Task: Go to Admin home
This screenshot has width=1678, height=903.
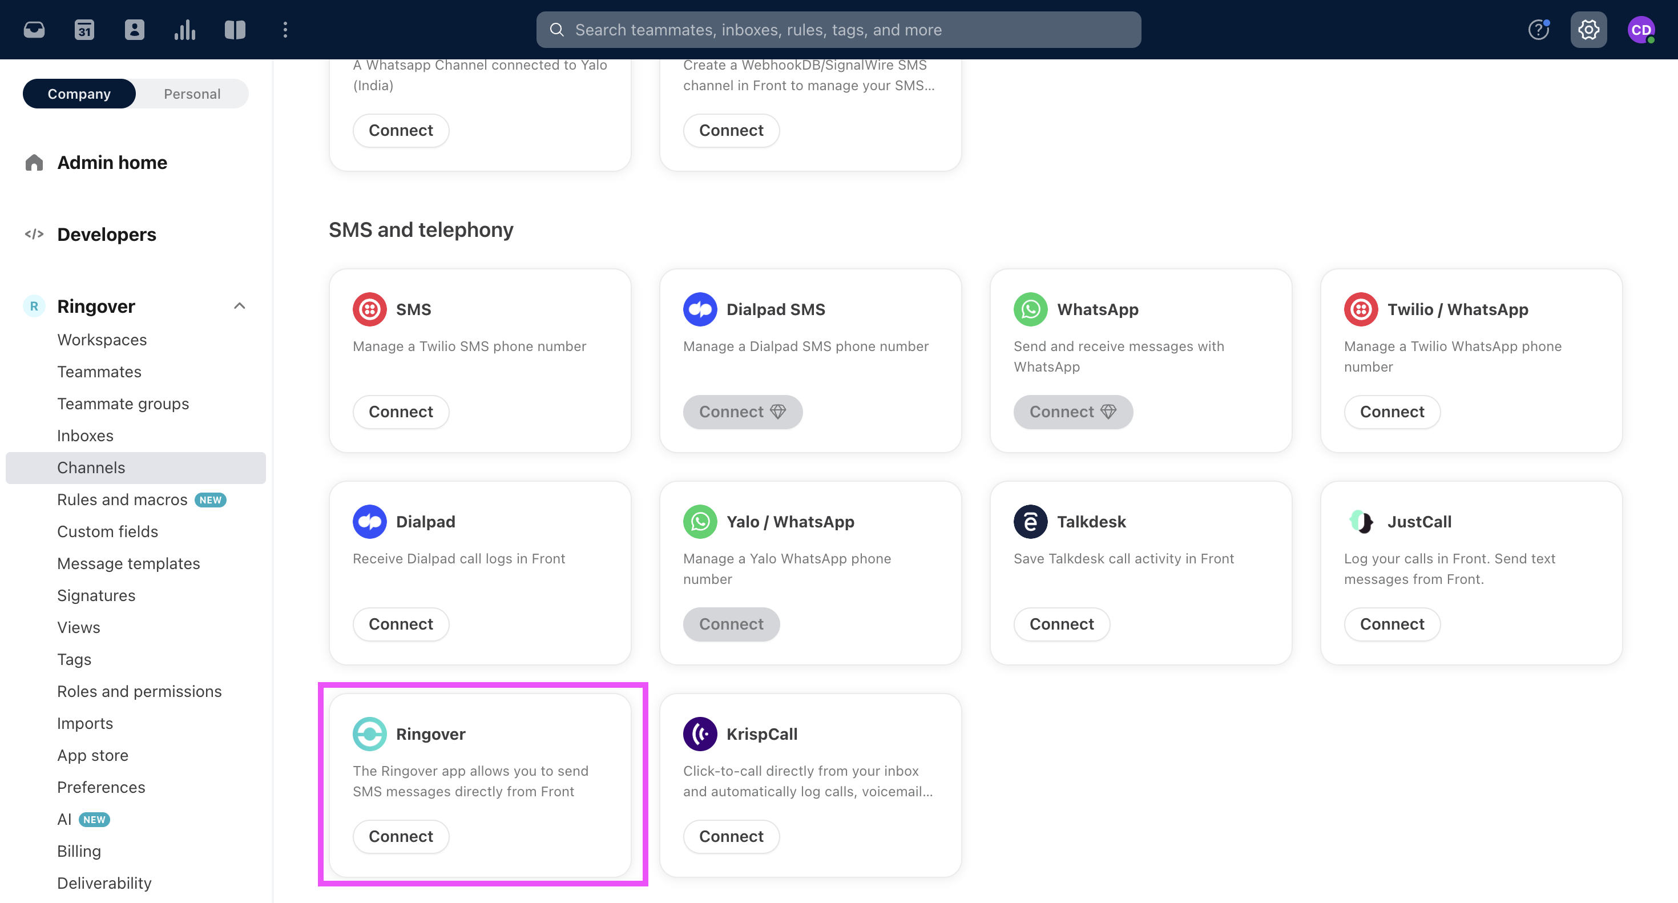Action: point(112,162)
